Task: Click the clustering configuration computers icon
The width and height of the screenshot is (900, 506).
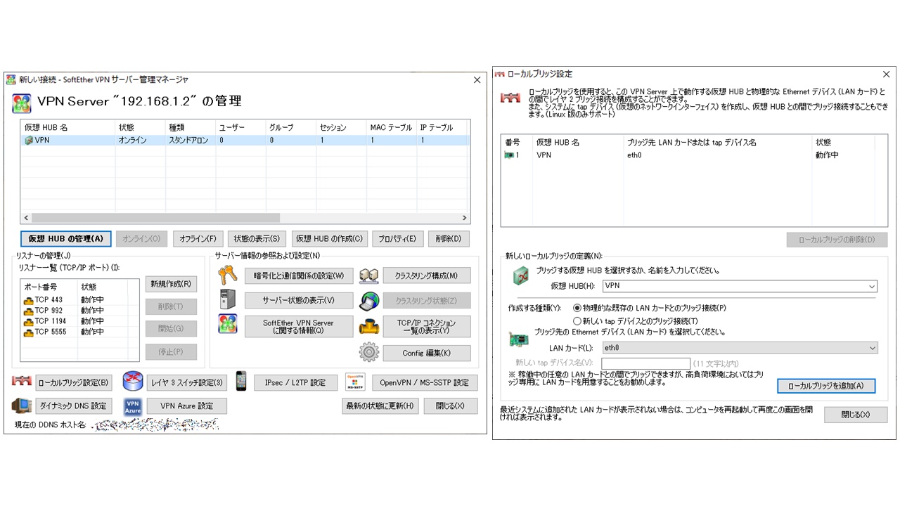Action: (x=369, y=275)
